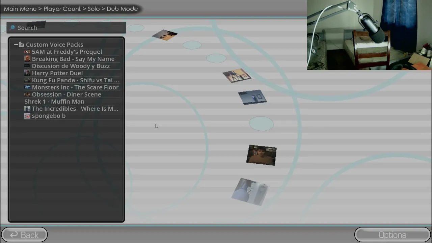
Task: Choose the "spongebo b" voice pack
Action: click(49, 116)
